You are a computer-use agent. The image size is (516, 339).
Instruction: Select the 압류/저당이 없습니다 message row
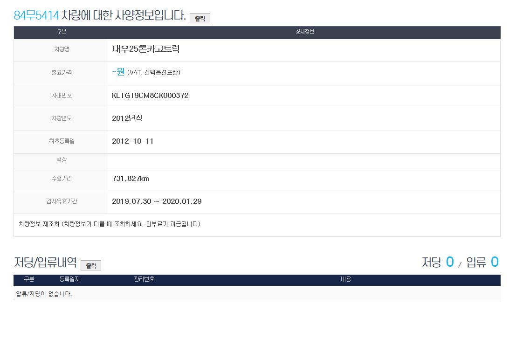pos(44,294)
